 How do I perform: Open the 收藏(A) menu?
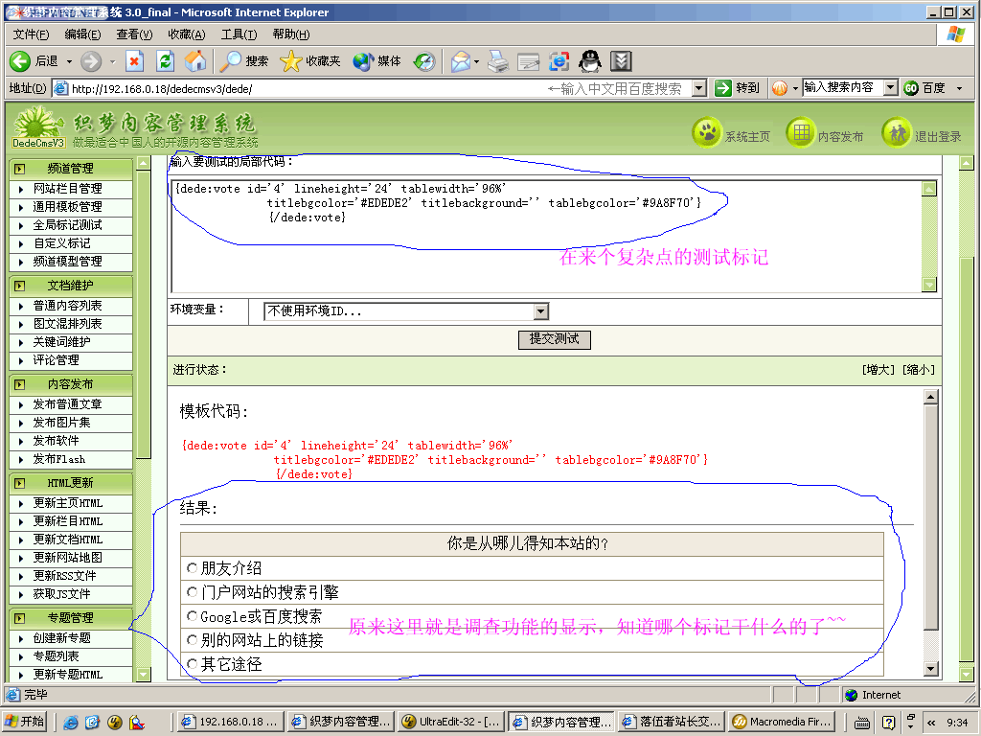pos(186,34)
